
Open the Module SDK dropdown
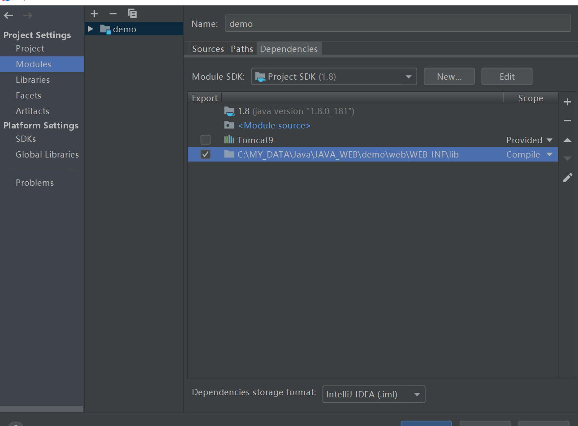334,77
